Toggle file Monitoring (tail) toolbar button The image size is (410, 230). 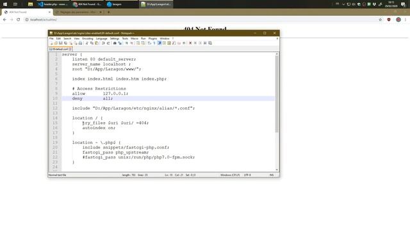click(x=184, y=43)
